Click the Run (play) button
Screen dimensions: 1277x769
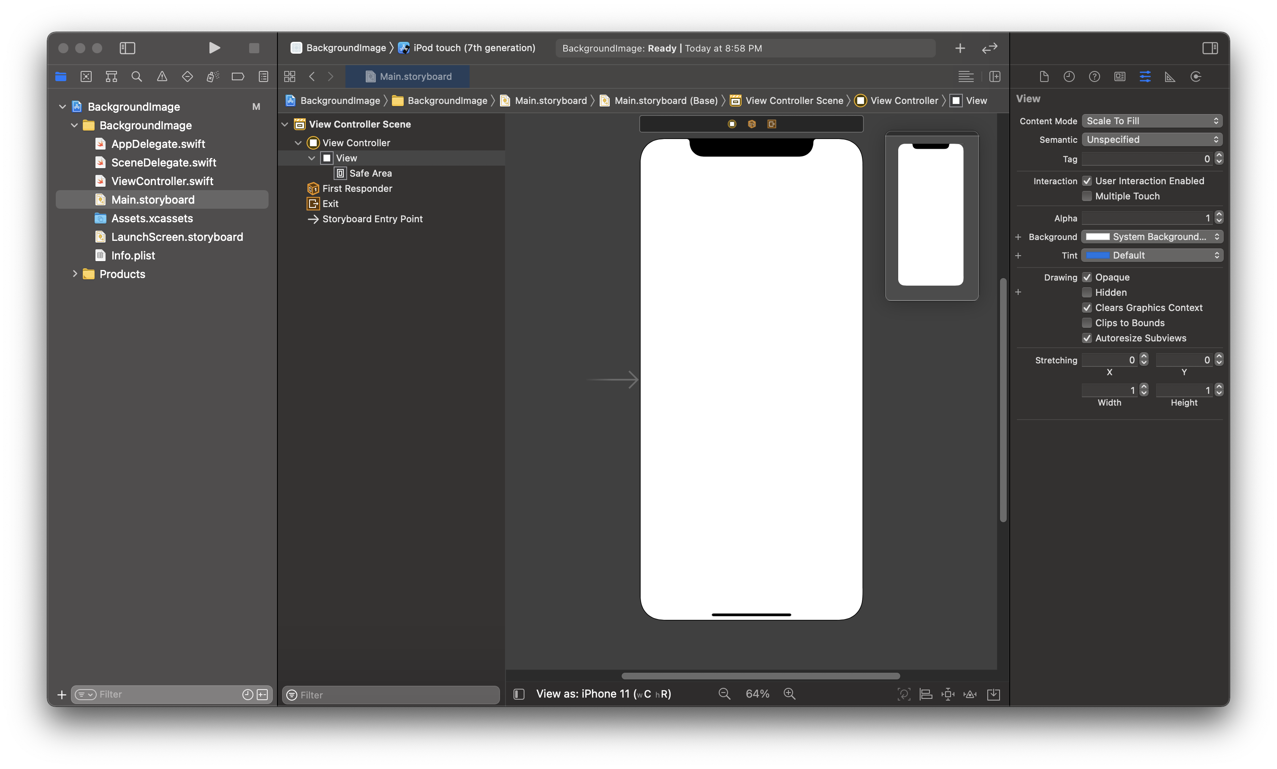pyautogui.click(x=214, y=48)
